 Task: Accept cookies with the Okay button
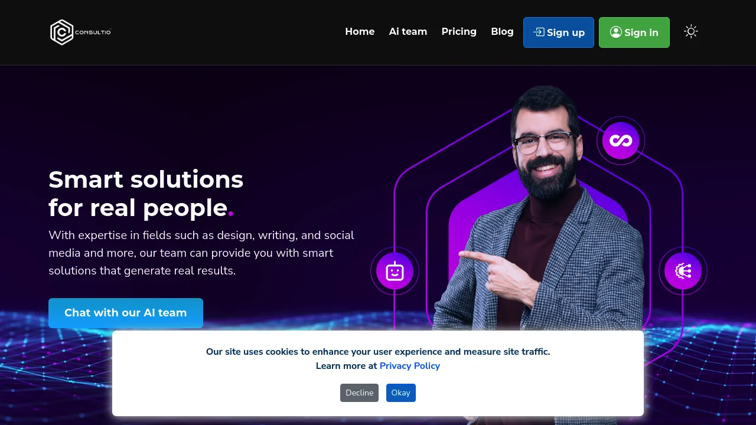401,393
